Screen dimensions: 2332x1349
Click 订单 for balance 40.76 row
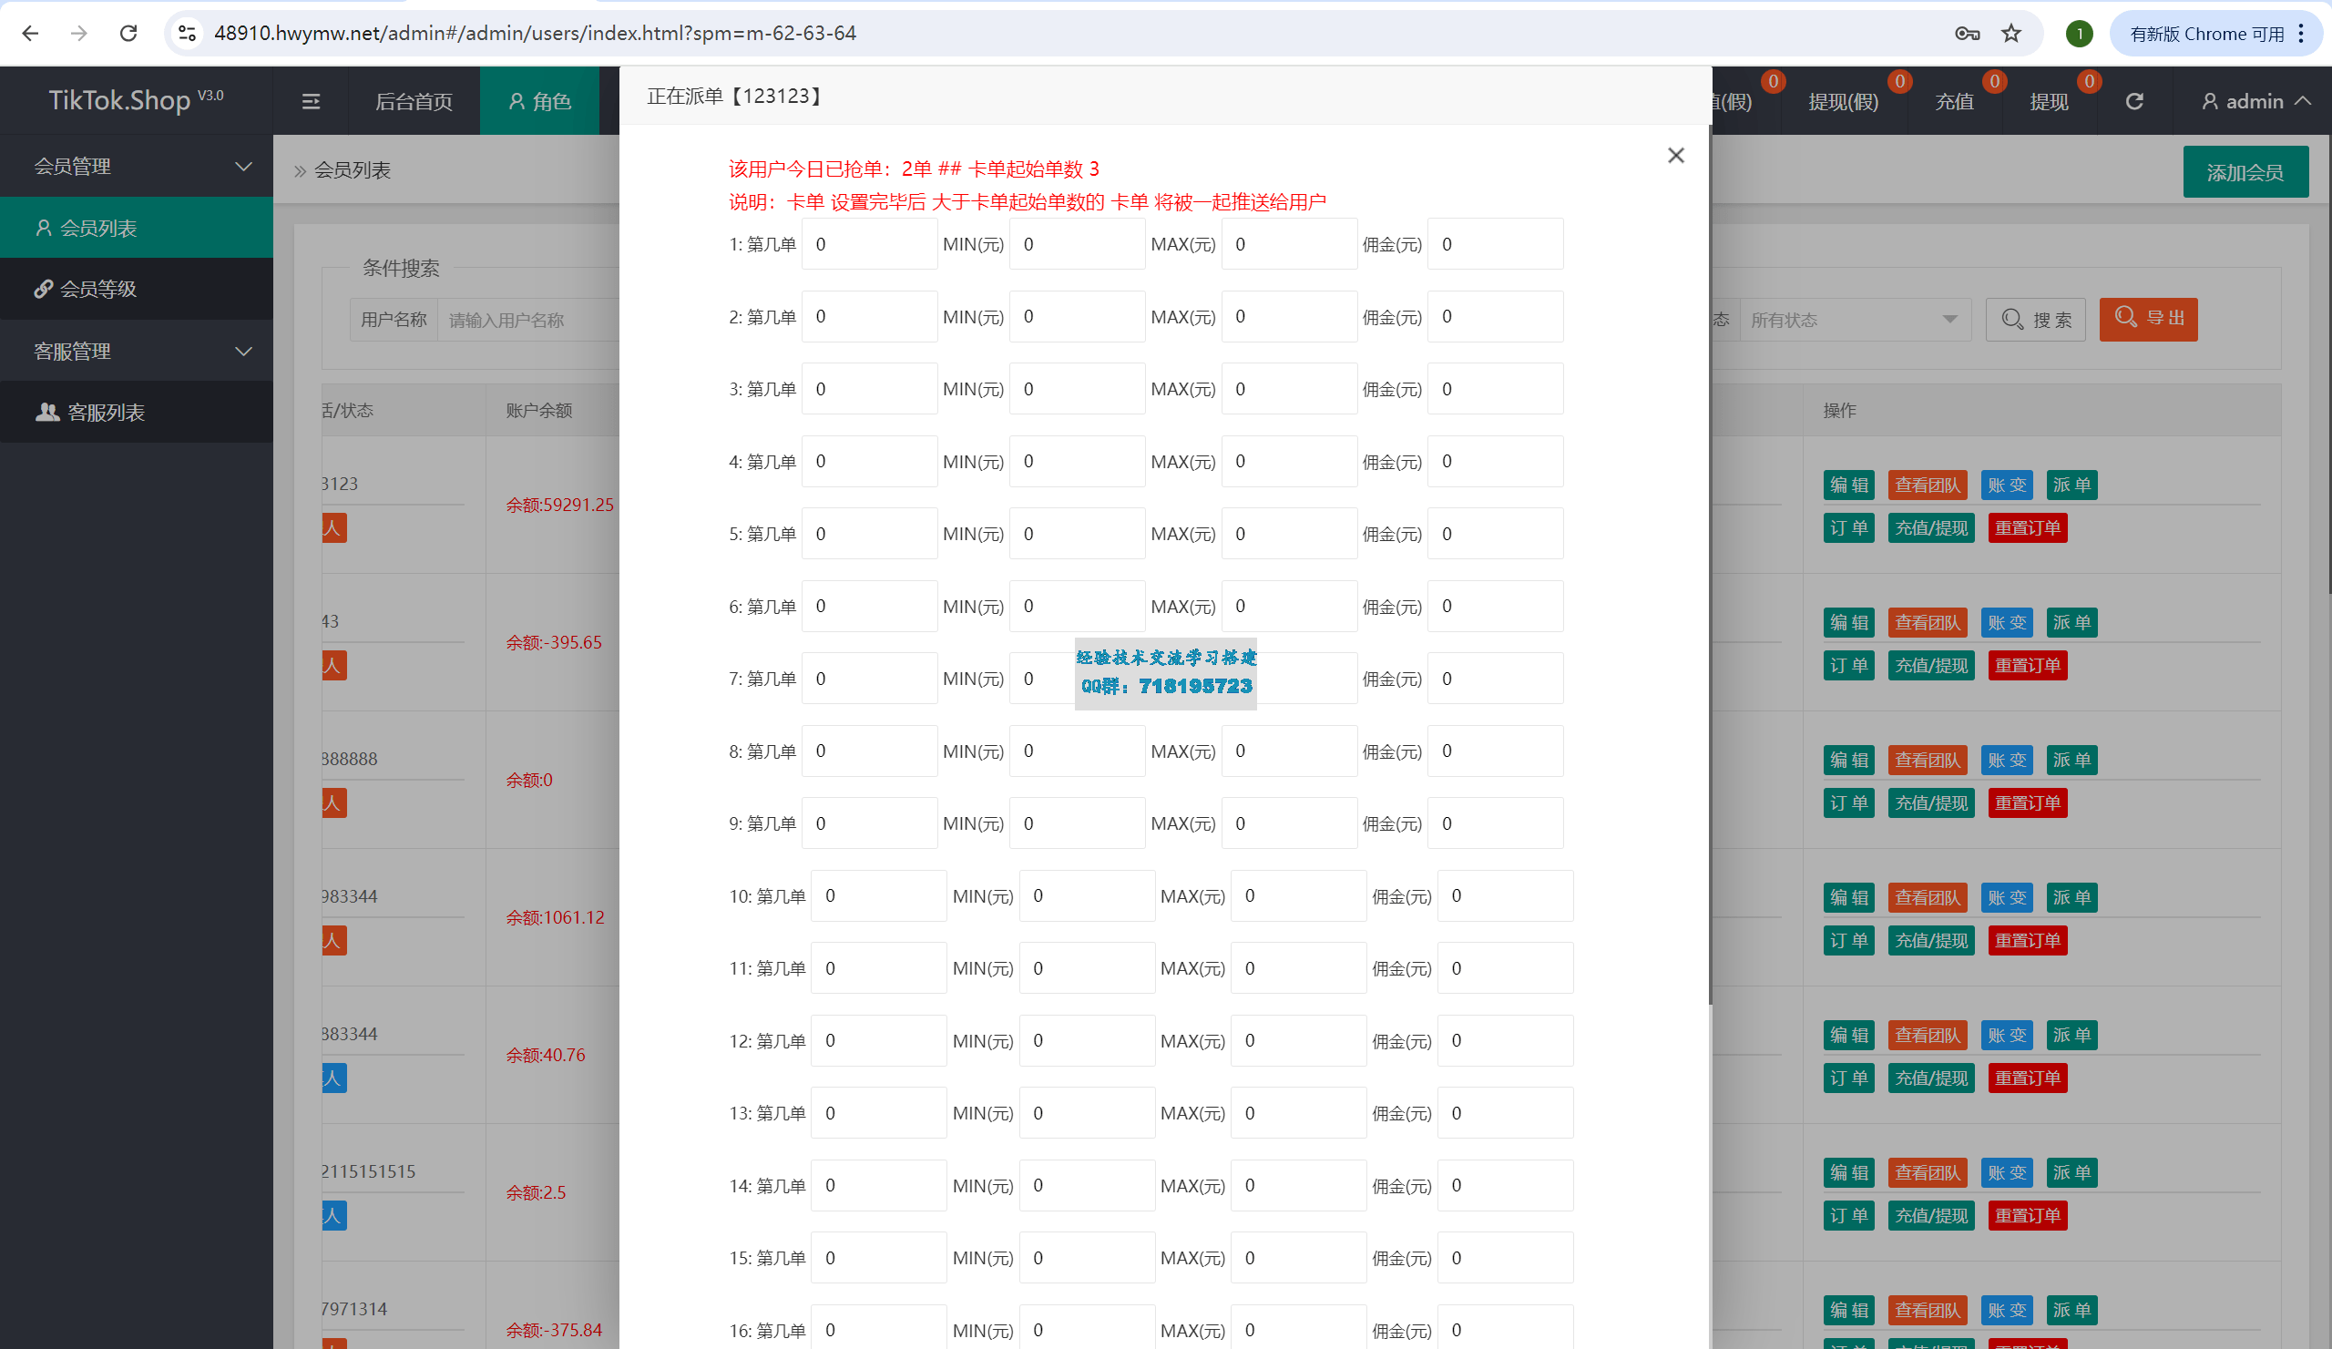point(1849,1078)
